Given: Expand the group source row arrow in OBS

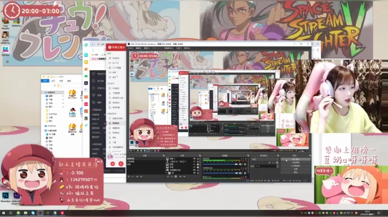Looking at the screenshot, I should click(x=167, y=173).
